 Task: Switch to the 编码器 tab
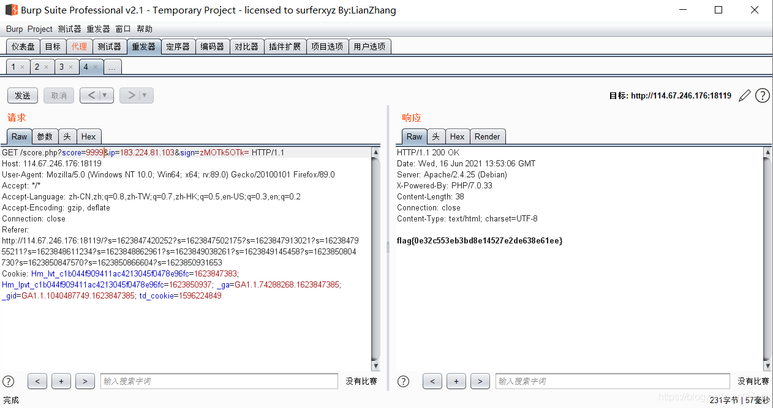pos(213,46)
